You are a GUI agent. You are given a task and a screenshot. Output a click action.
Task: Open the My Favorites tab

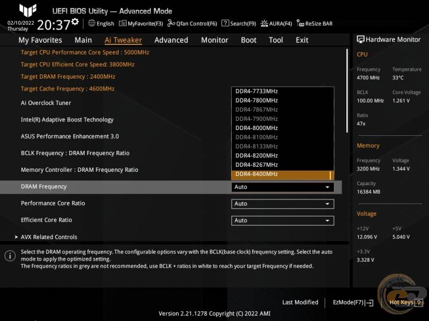40,40
